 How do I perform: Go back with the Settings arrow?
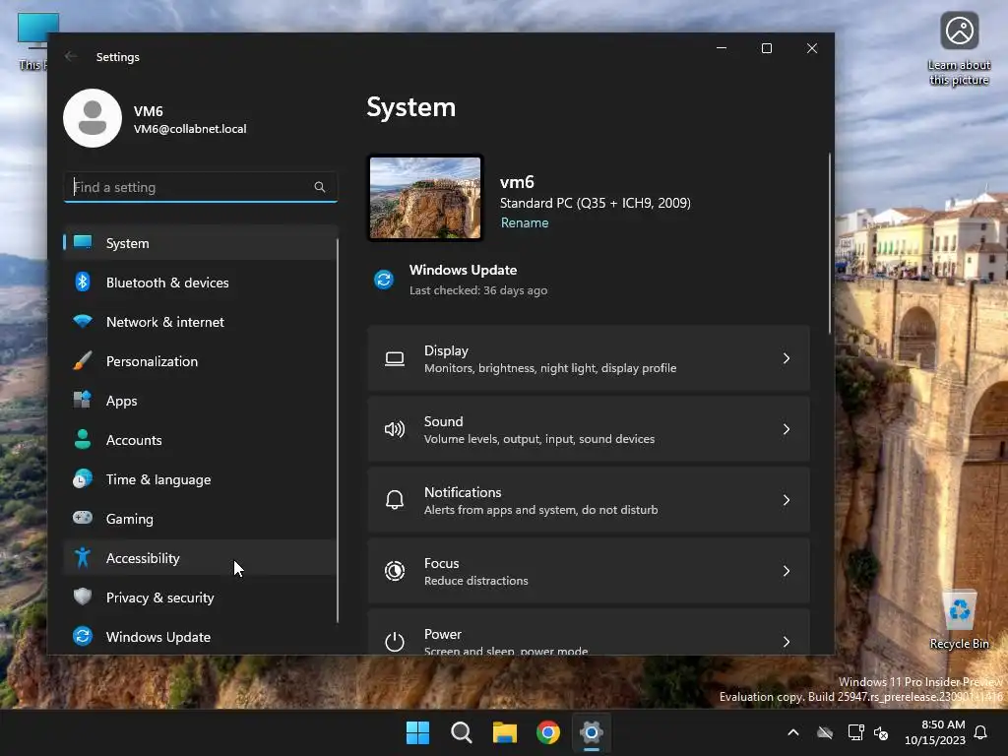tap(71, 56)
